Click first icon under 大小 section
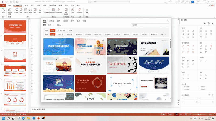 [x=201, y=31]
